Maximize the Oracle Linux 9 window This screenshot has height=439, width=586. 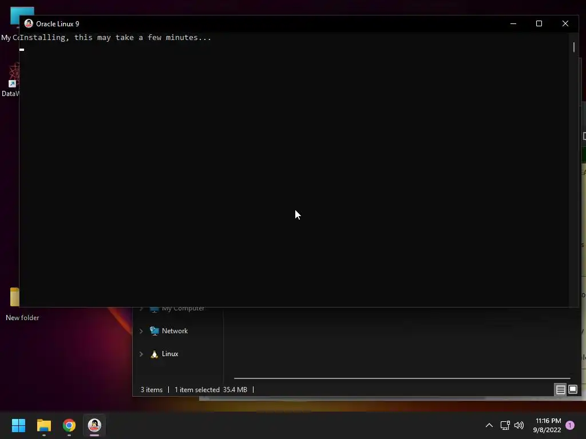(x=539, y=23)
